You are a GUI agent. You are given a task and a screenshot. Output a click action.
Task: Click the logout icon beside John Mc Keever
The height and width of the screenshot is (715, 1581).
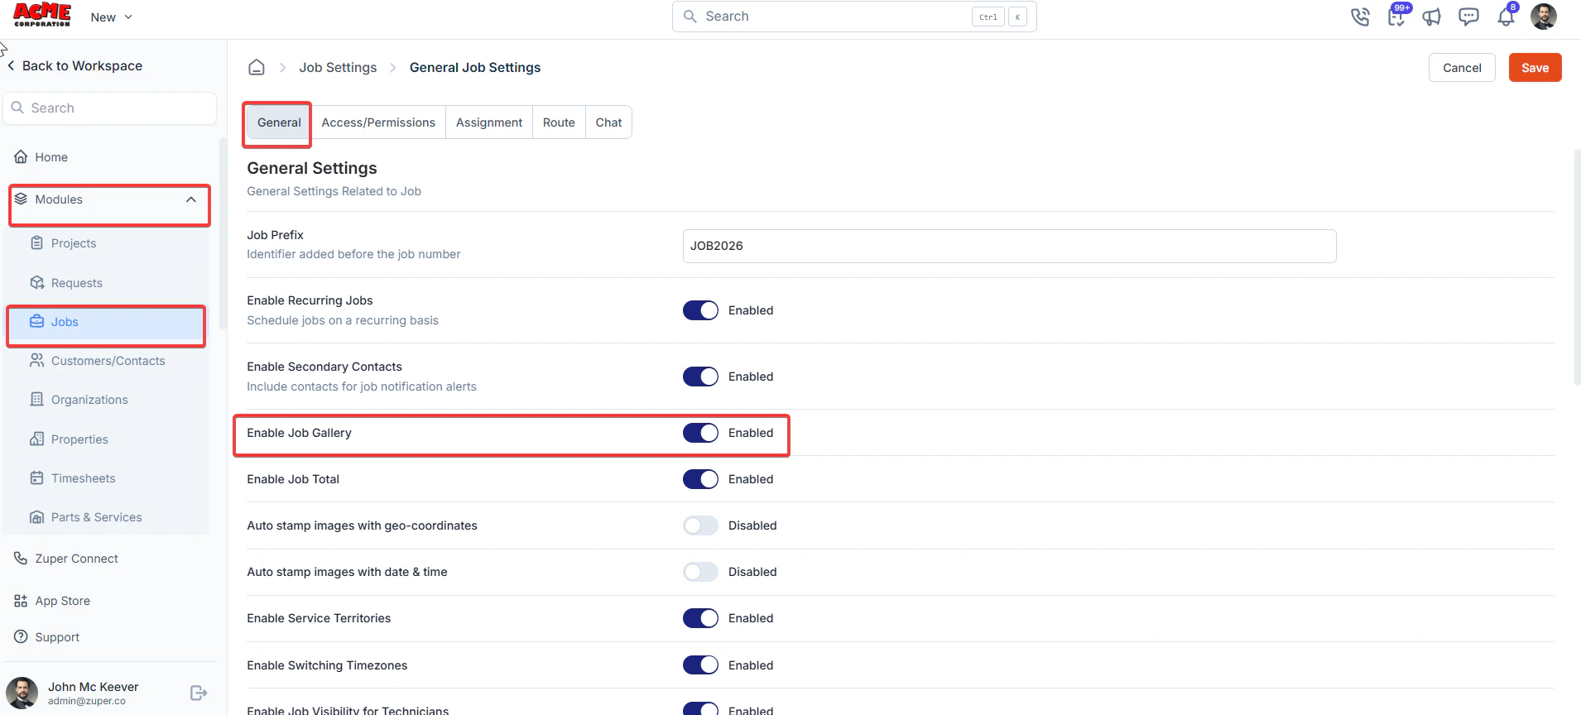click(x=199, y=693)
